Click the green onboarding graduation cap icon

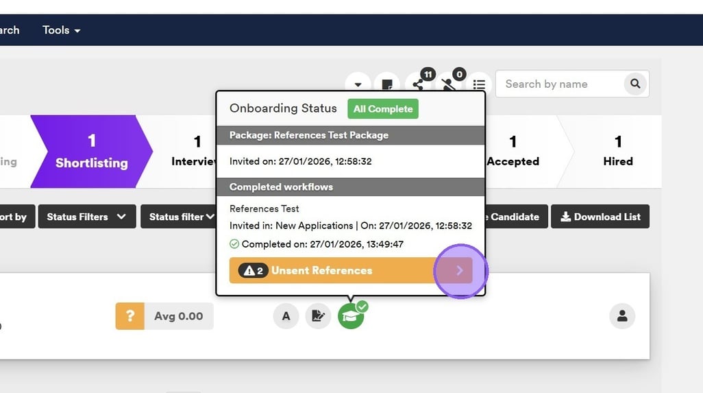point(351,316)
